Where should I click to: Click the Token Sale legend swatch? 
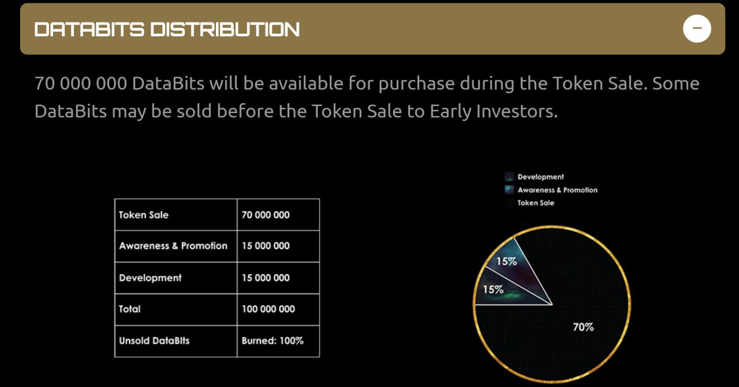(x=509, y=203)
